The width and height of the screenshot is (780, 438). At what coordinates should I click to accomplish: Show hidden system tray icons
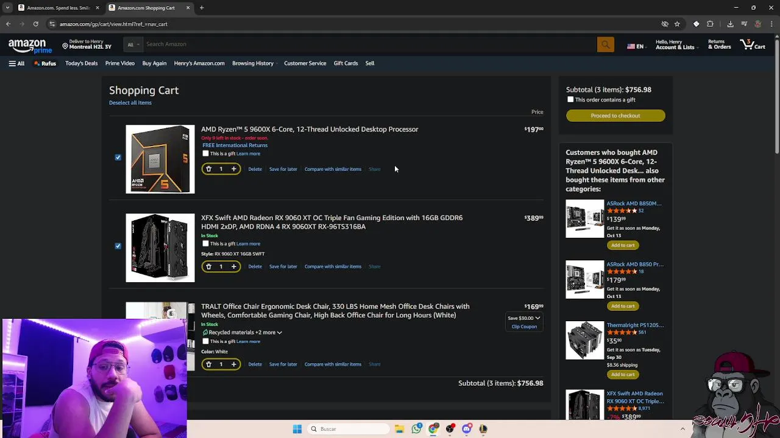click(x=682, y=429)
